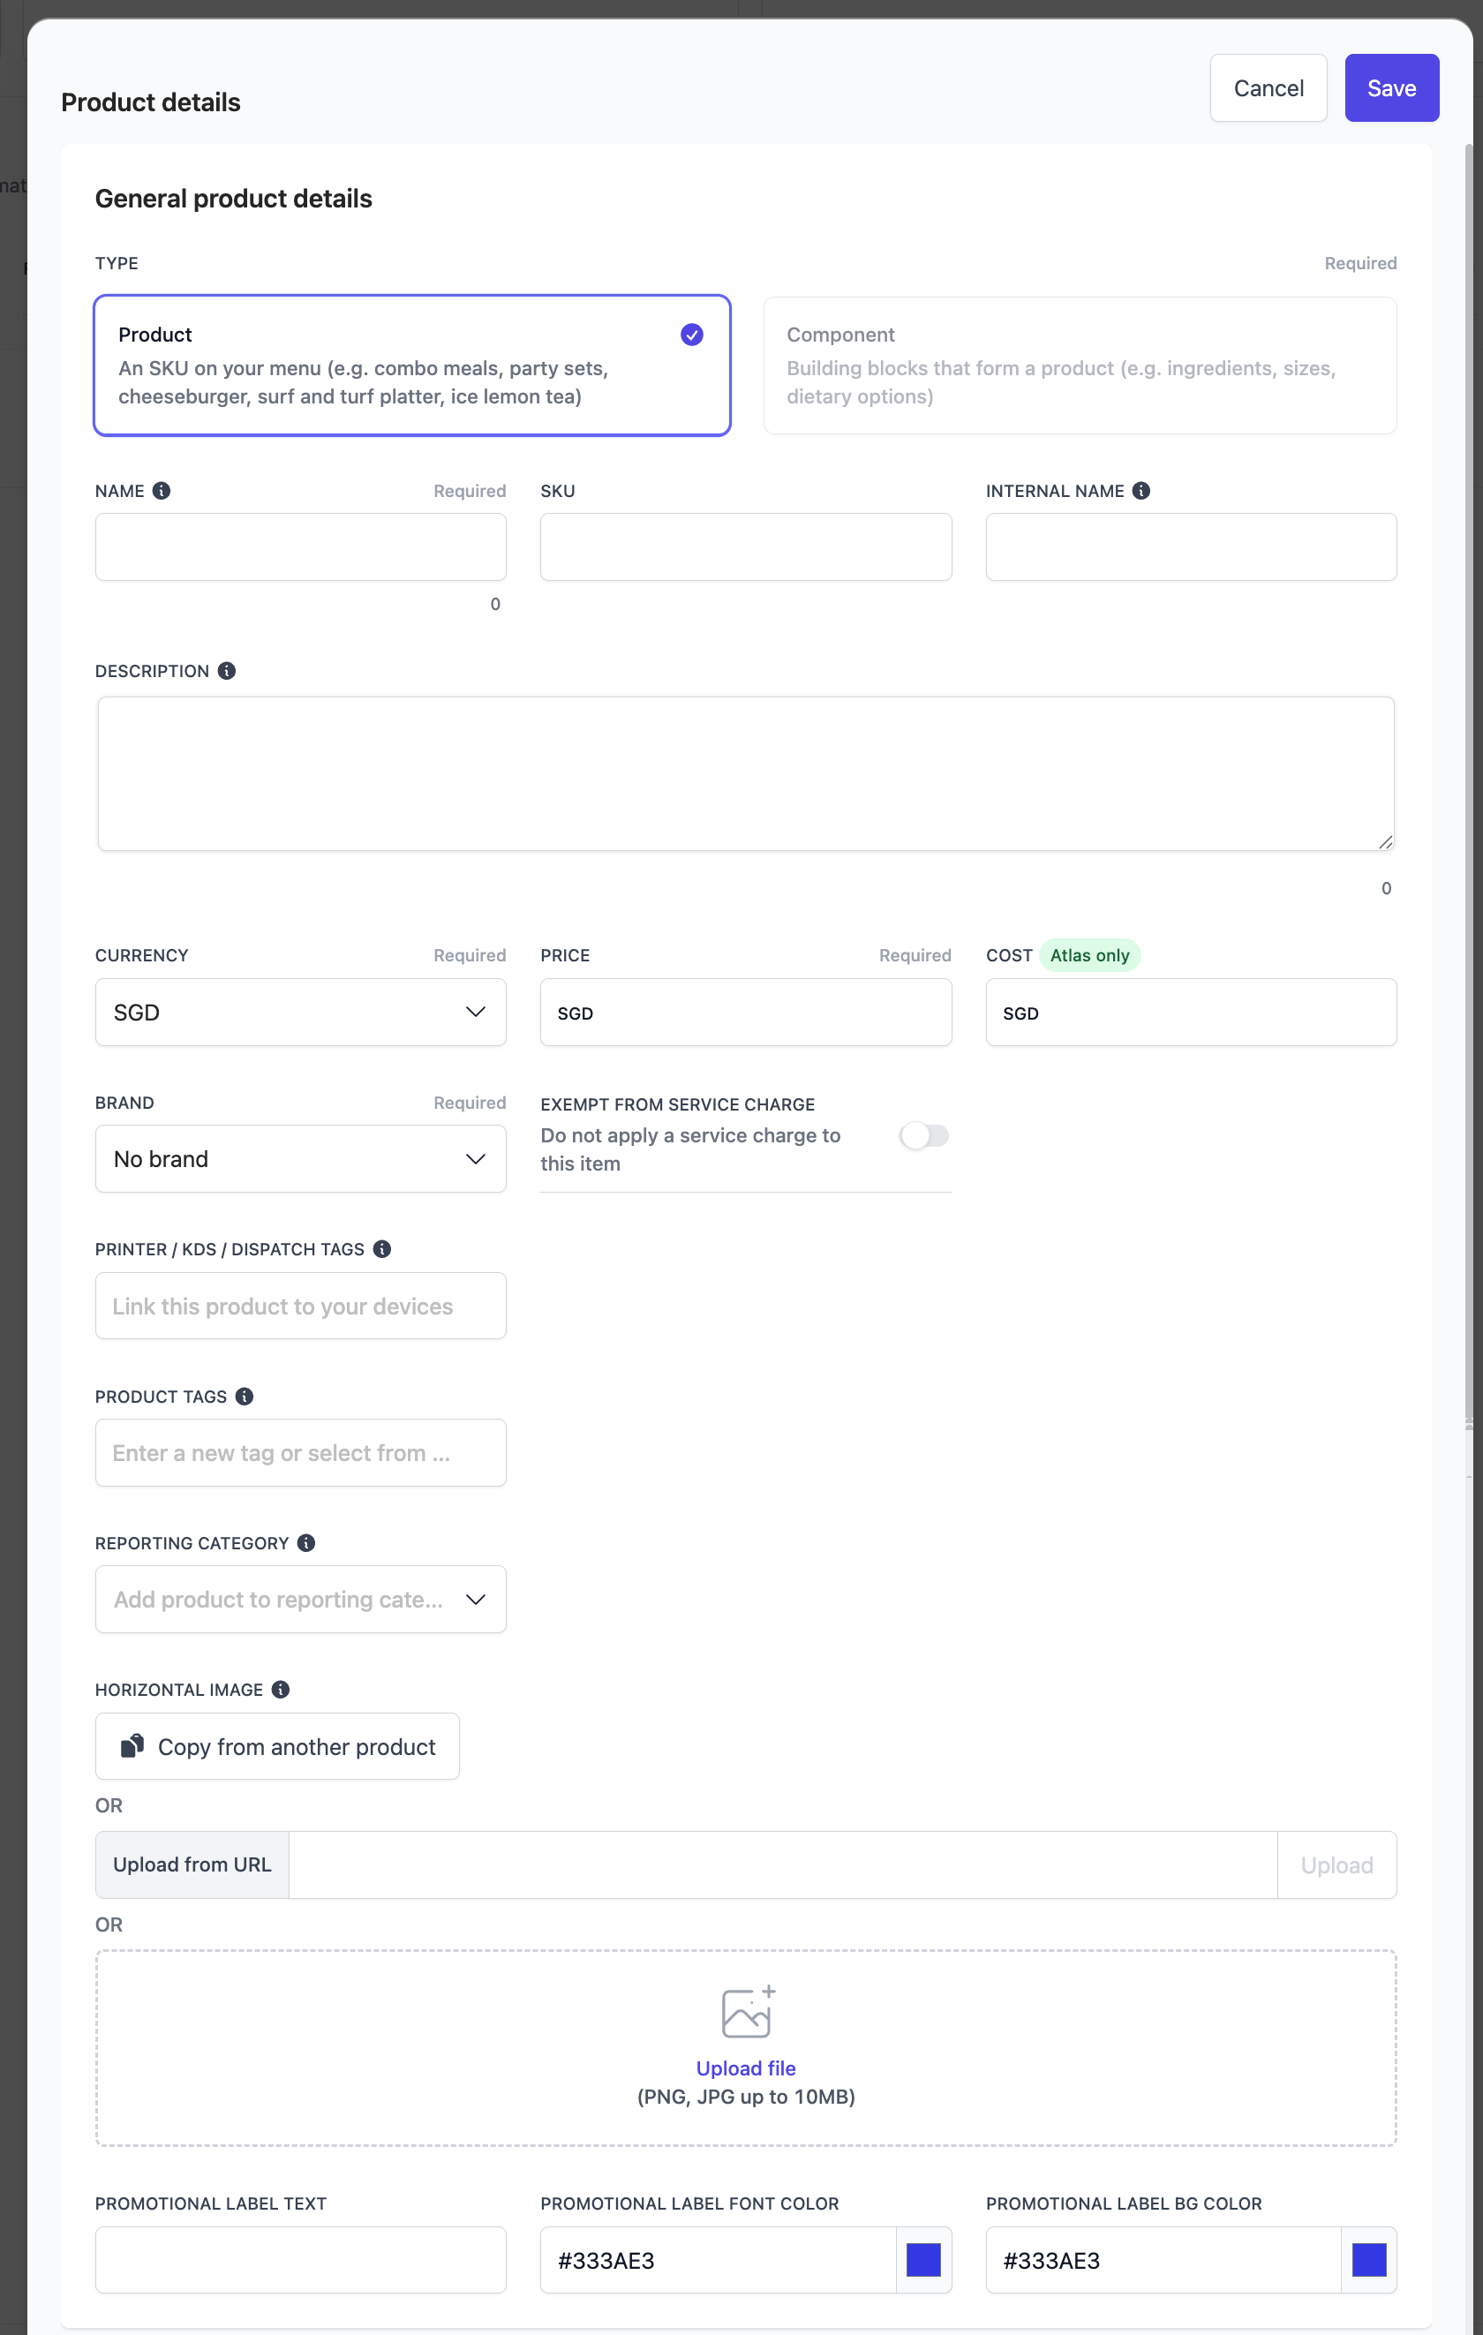The height and width of the screenshot is (2335, 1483).
Task: Click the PRODUCT TAGS info icon
Action: [245, 1397]
